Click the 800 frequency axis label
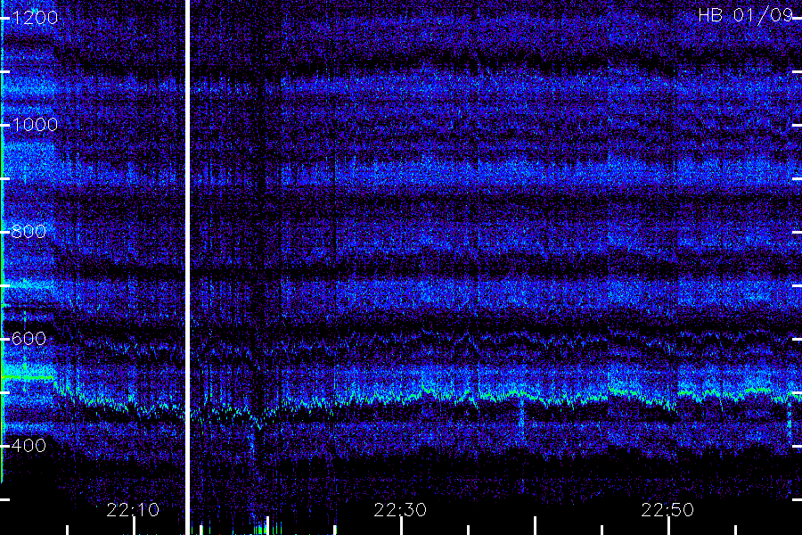Image resolution: width=802 pixels, height=535 pixels. click(29, 232)
